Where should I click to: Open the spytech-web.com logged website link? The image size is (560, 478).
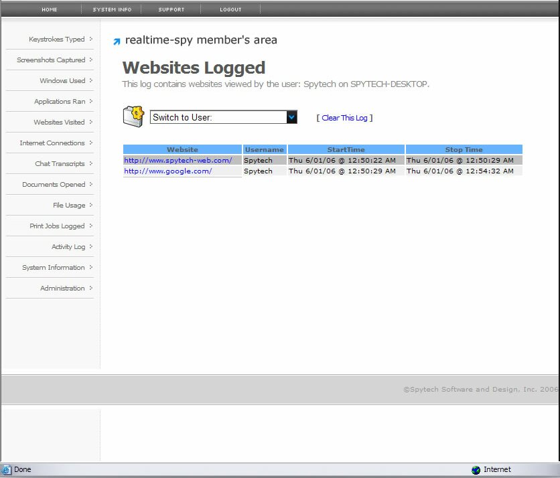click(x=178, y=161)
